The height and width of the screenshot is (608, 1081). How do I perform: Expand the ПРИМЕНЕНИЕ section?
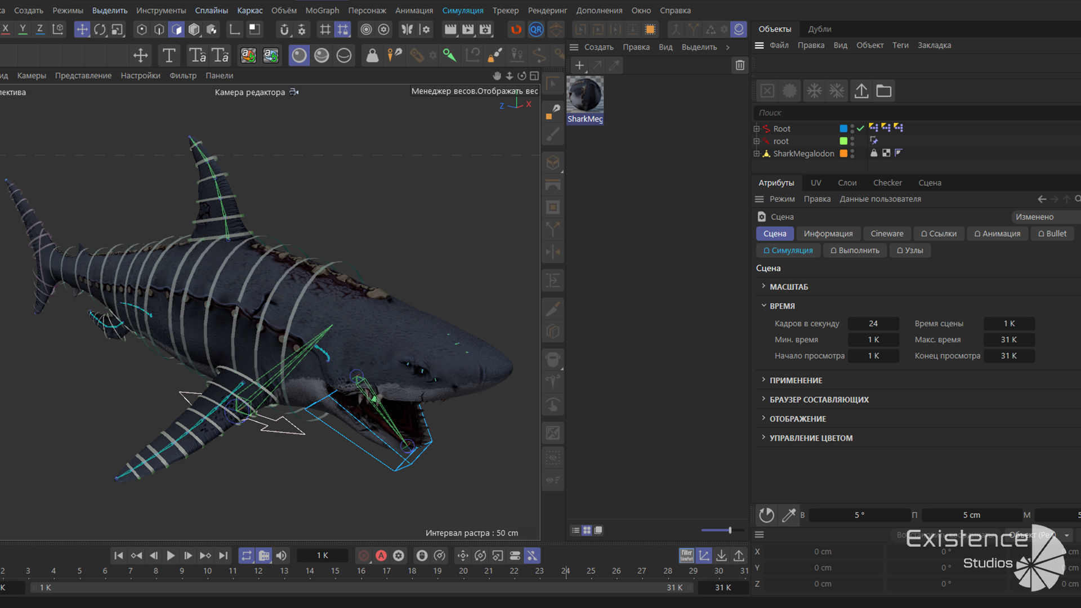pyautogui.click(x=763, y=380)
